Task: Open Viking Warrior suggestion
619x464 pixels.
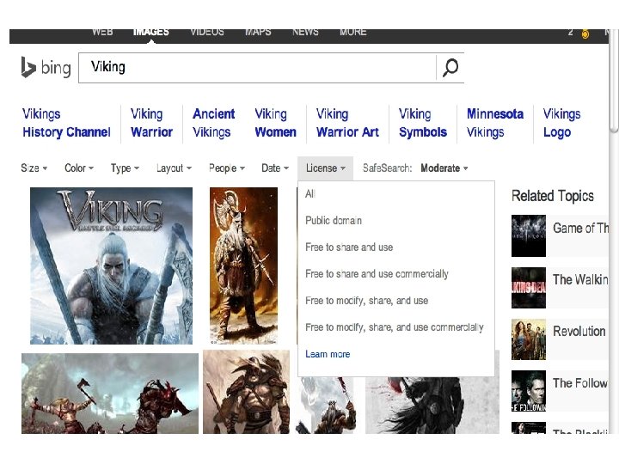Action: click(x=151, y=123)
